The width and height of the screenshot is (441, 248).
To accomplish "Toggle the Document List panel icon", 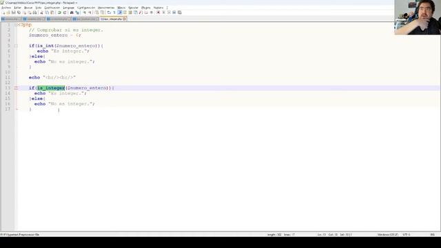I will 135,12.
